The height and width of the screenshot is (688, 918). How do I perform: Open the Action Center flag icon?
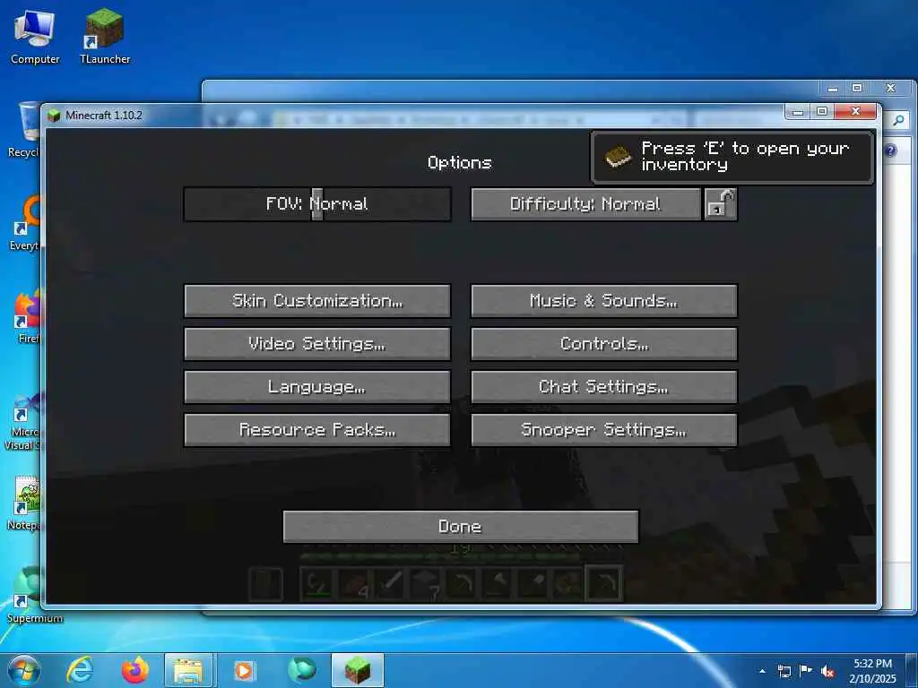pyautogui.click(x=806, y=671)
